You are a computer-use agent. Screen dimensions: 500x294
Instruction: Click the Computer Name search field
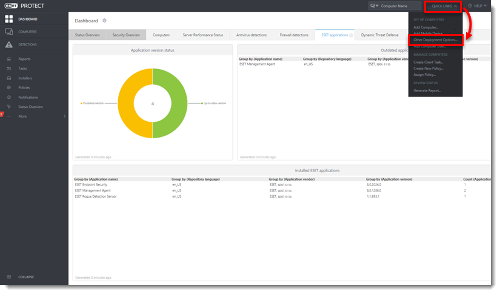tap(401, 6)
